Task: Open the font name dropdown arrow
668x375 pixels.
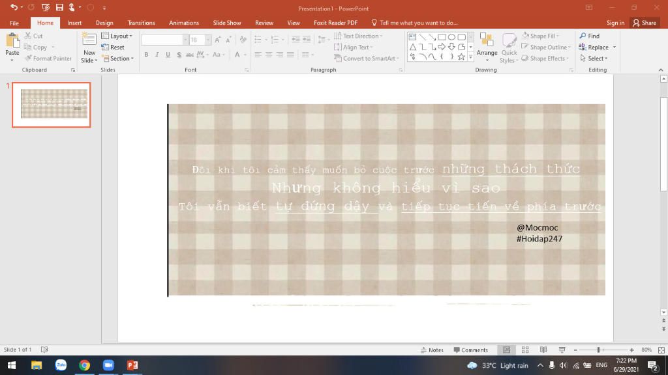Action: pyautogui.click(x=185, y=40)
